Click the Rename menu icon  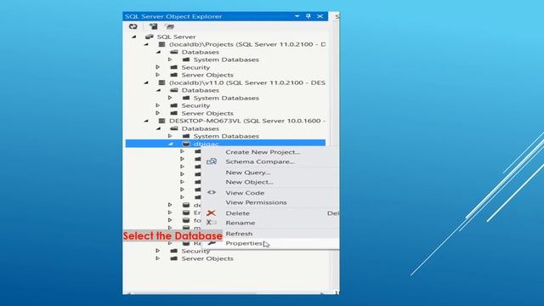tap(212, 223)
